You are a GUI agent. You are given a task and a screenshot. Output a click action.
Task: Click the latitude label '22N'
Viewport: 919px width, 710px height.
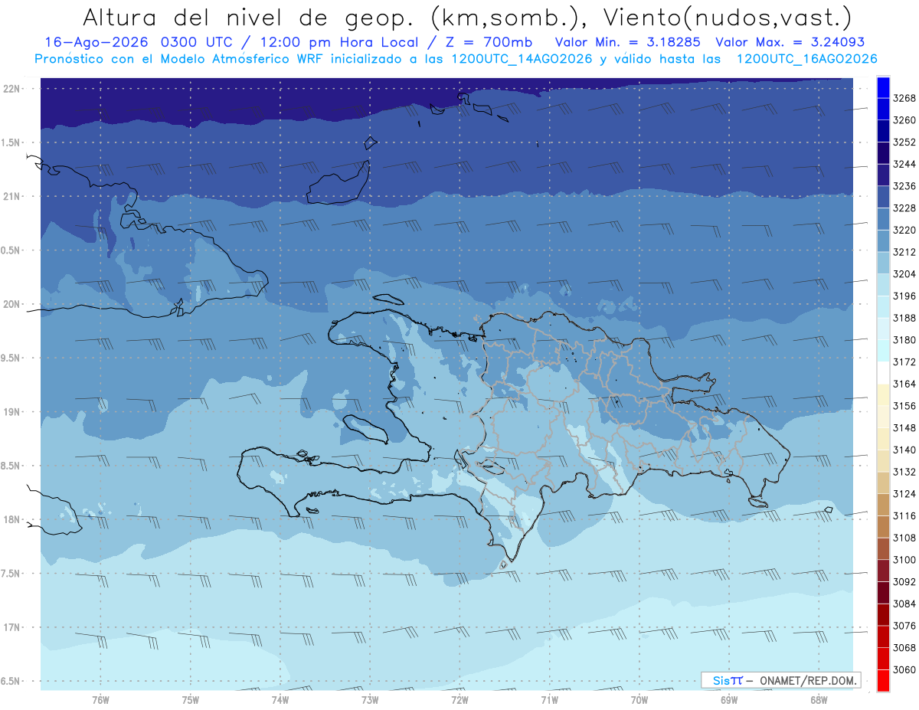[x=13, y=89]
